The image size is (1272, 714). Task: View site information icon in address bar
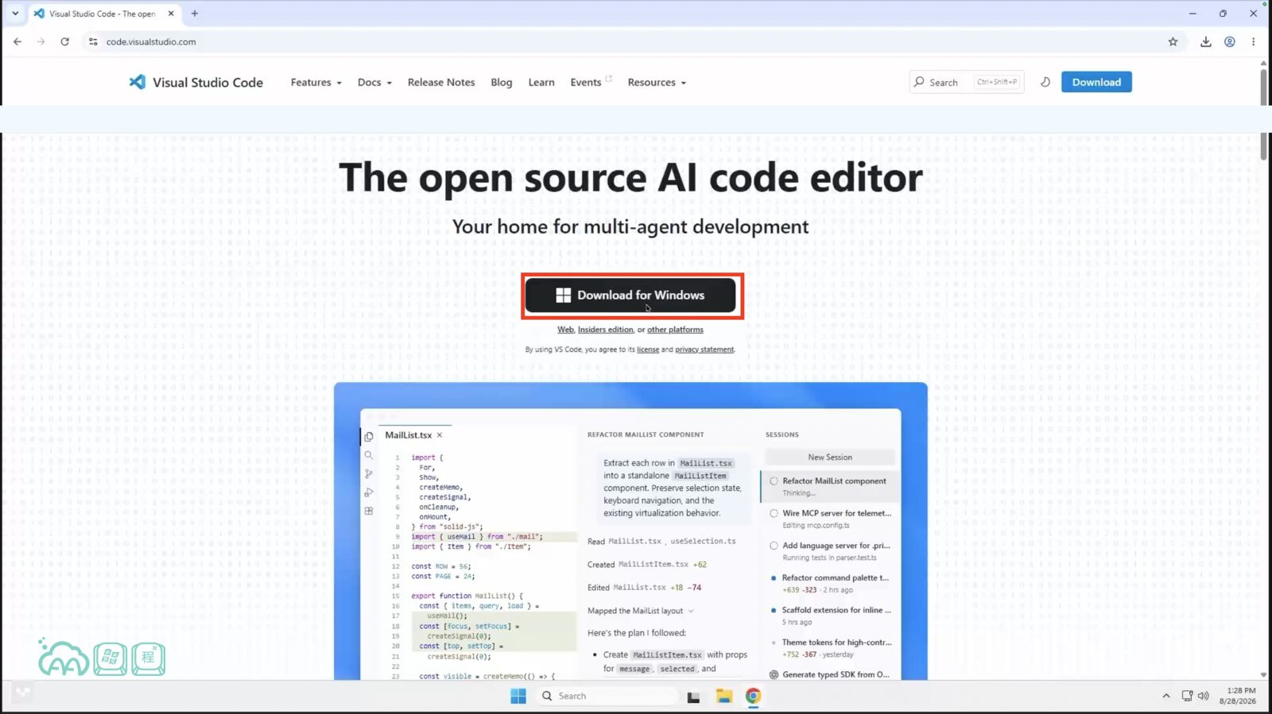(x=93, y=41)
